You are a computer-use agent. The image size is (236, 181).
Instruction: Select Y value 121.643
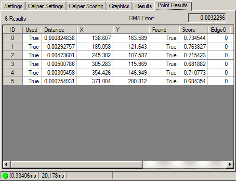point(131,47)
